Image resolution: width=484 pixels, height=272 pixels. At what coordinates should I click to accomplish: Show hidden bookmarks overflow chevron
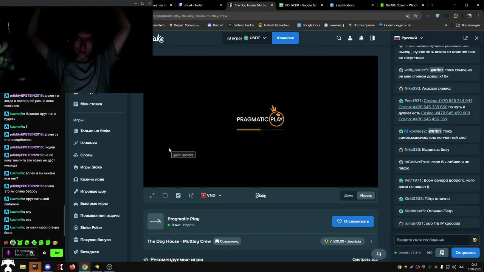[446, 25]
